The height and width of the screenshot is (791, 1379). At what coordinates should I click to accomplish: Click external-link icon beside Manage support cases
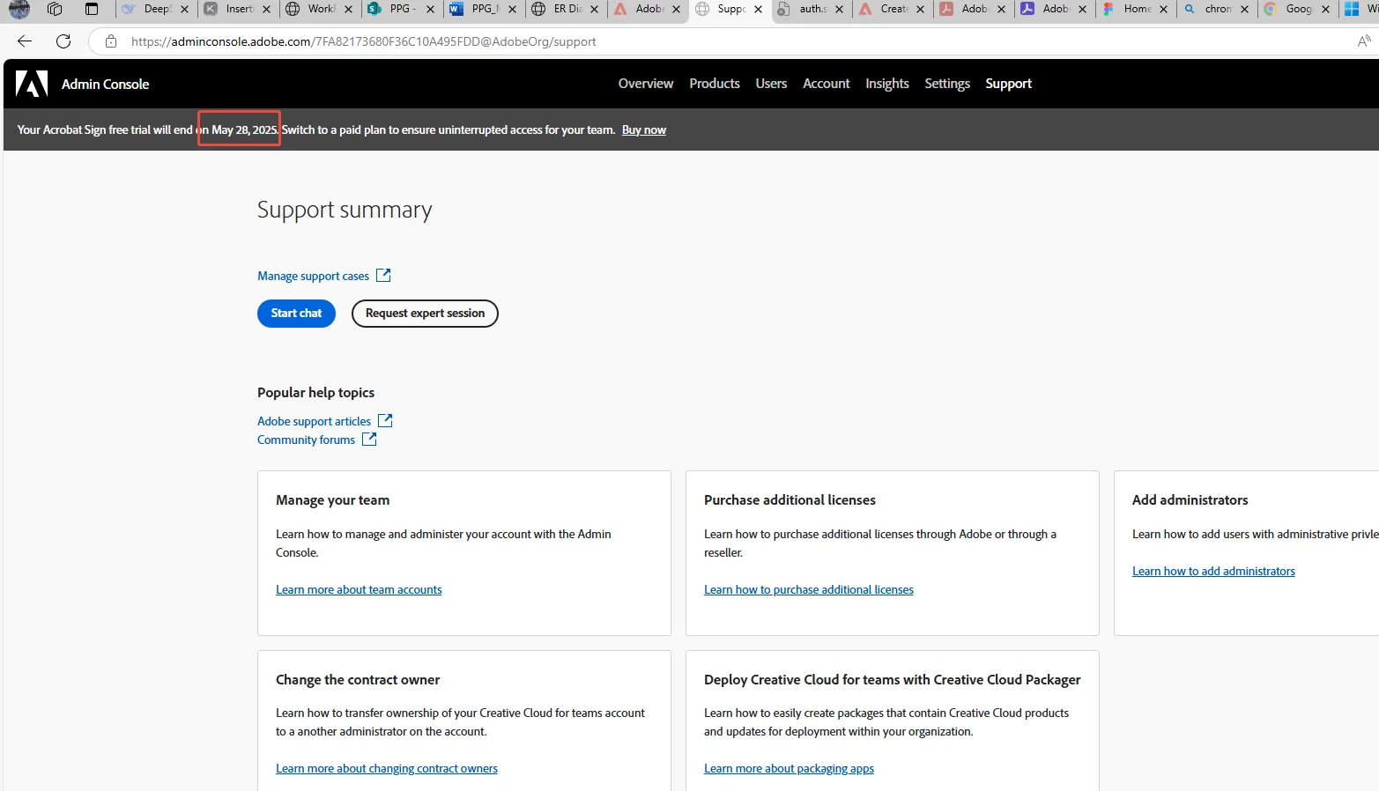(383, 275)
